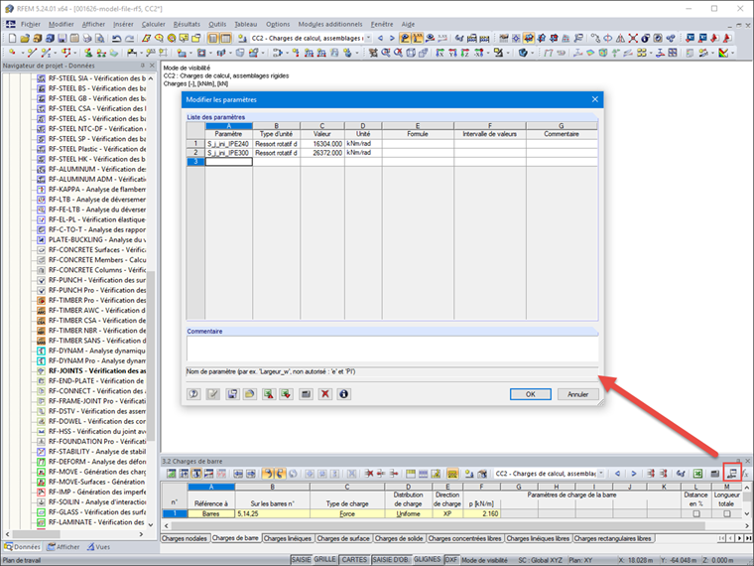The width and height of the screenshot is (754, 566).
Task: Toggle GLIGNES status bar button
Action: pyautogui.click(x=427, y=559)
